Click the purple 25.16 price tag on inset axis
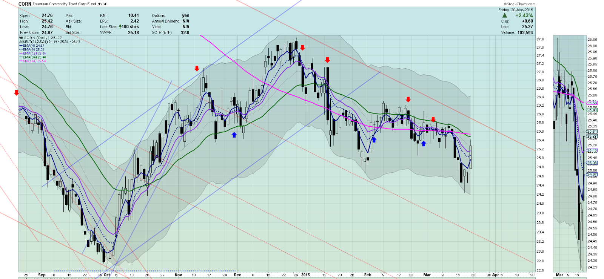The height and width of the screenshot is (279, 604). point(592,150)
